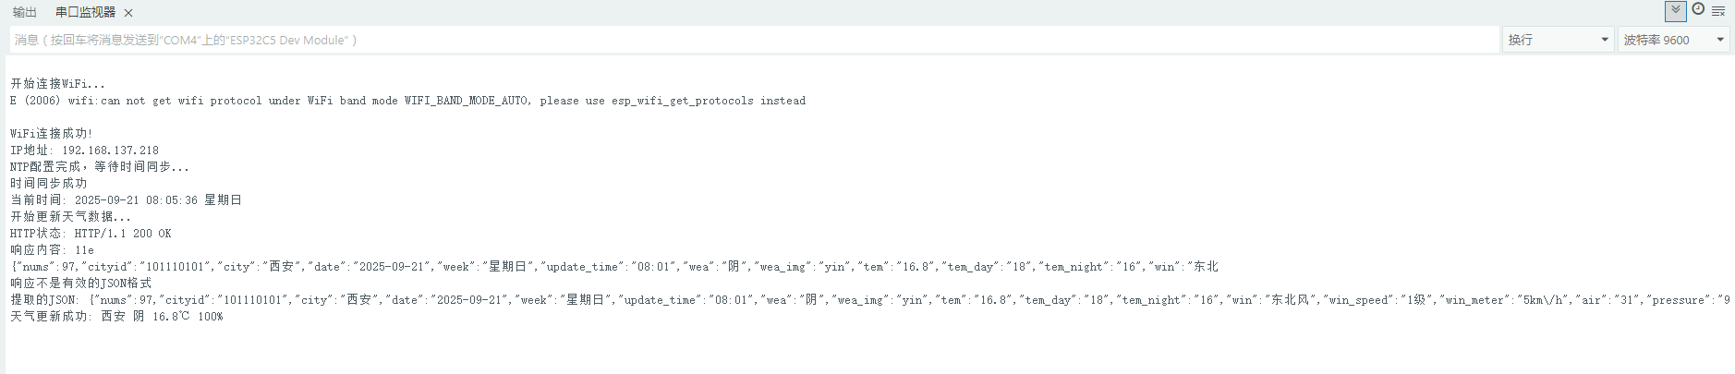Screen dimensions: 1735x374
Task: Click the 天气更新成功 西安 result line
Action: (x=116, y=317)
